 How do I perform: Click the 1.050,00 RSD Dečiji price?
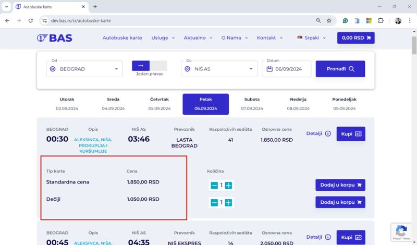pos(143,199)
